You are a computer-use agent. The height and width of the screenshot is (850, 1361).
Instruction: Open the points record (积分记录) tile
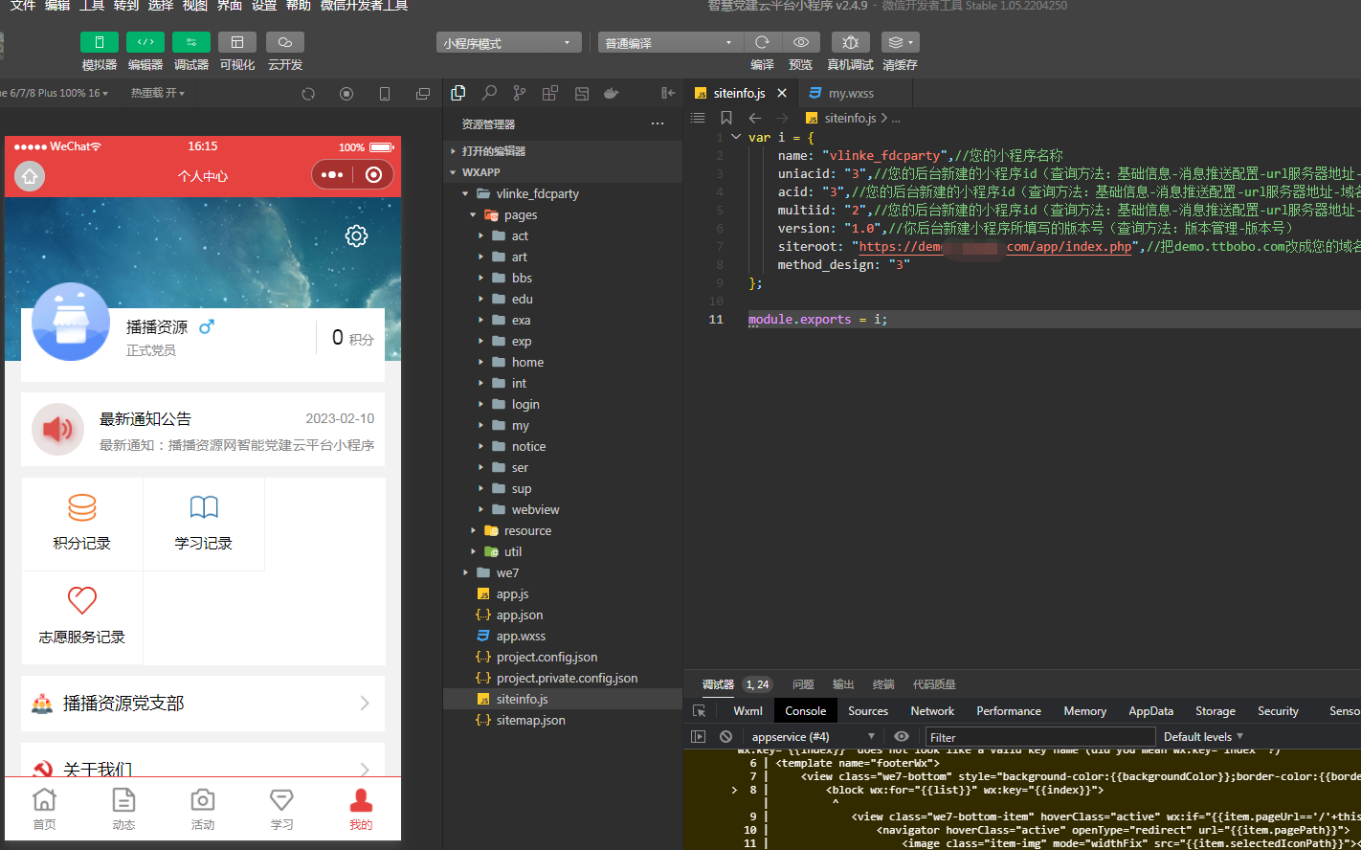(x=82, y=524)
